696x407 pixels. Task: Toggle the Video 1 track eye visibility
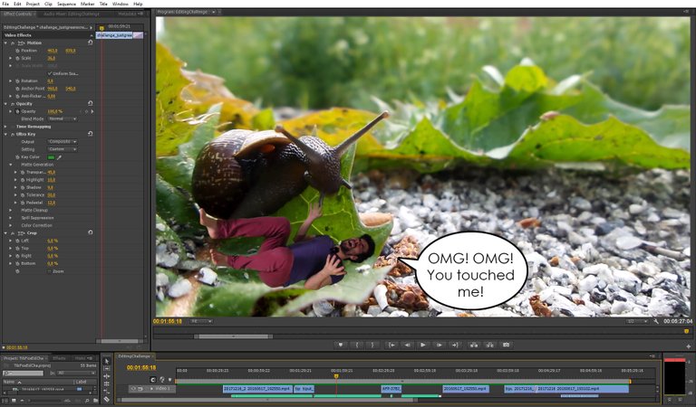coord(132,388)
